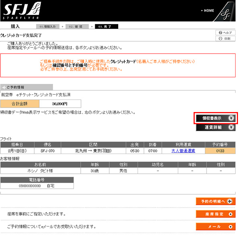Click the arrow icon on 座席指定

click(x=230, y=214)
